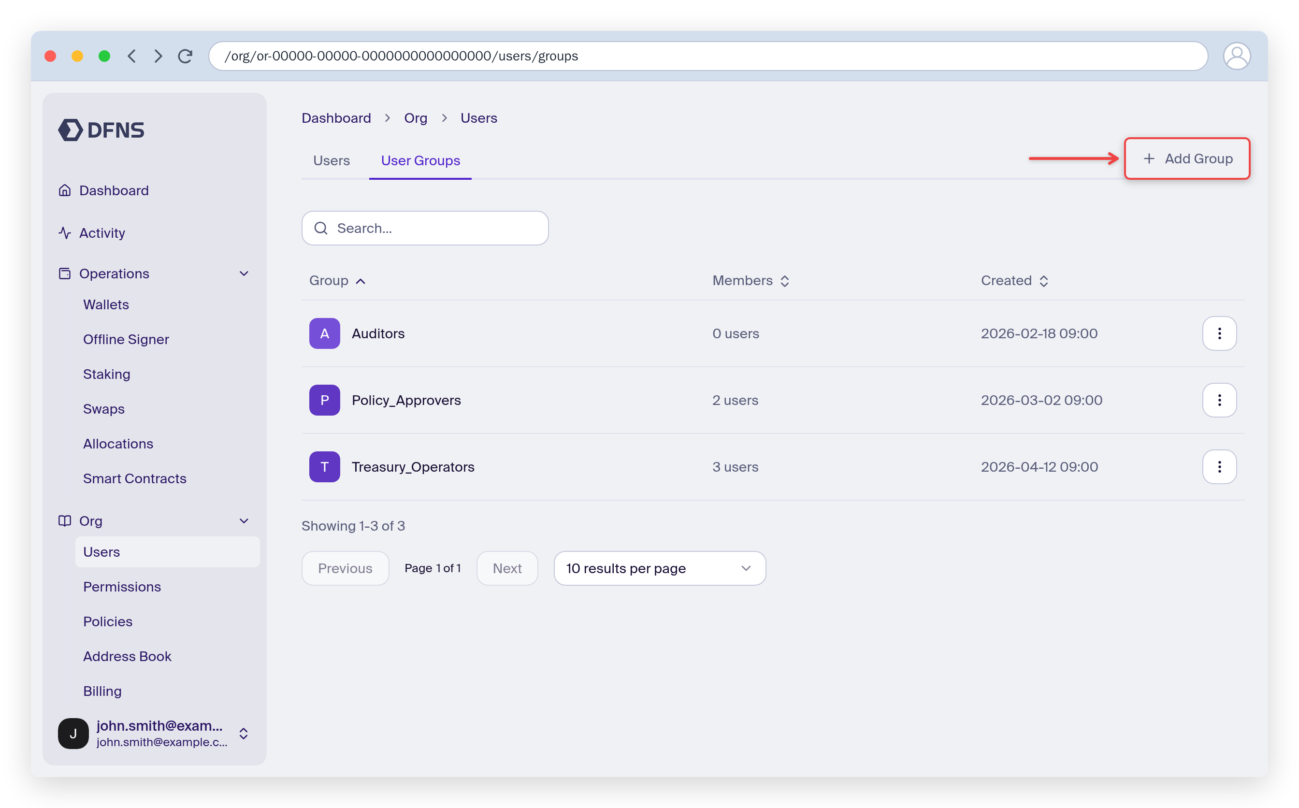Screen dimensions: 1299x808
Task: Go forward with browser forward arrow
Action: click(x=158, y=56)
